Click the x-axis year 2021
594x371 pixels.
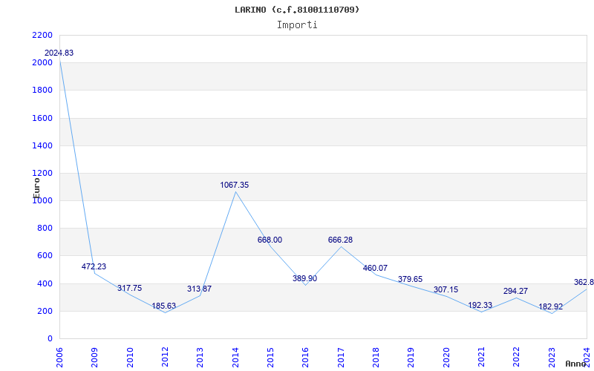[x=481, y=358]
